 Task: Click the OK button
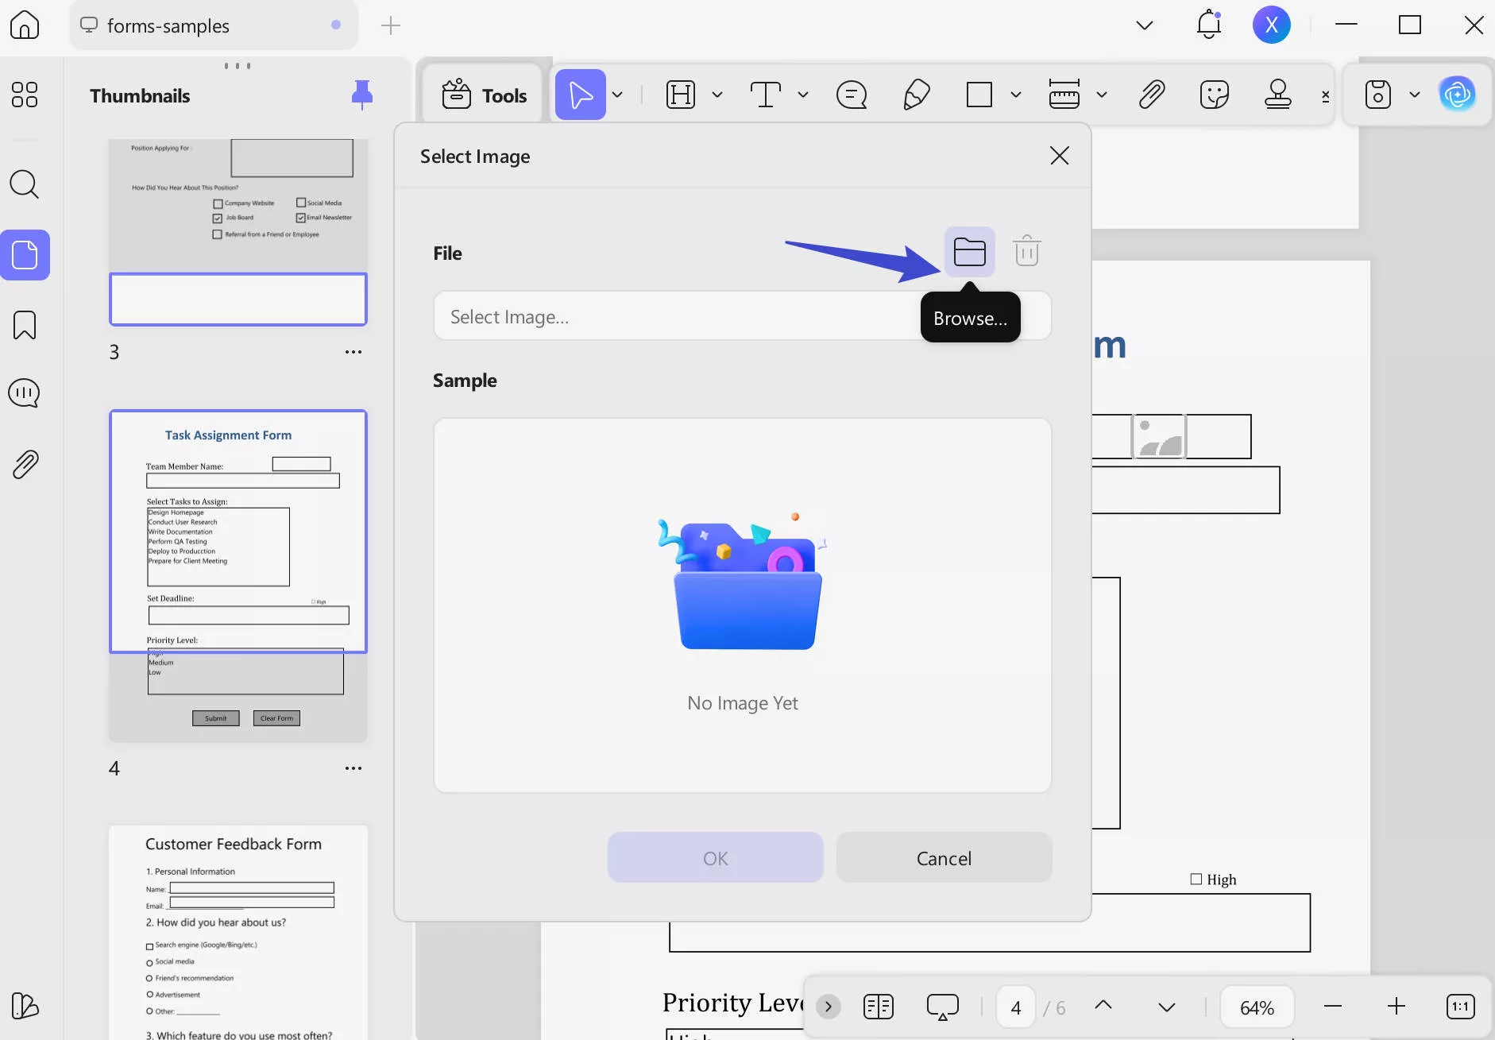click(x=715, y=858)
